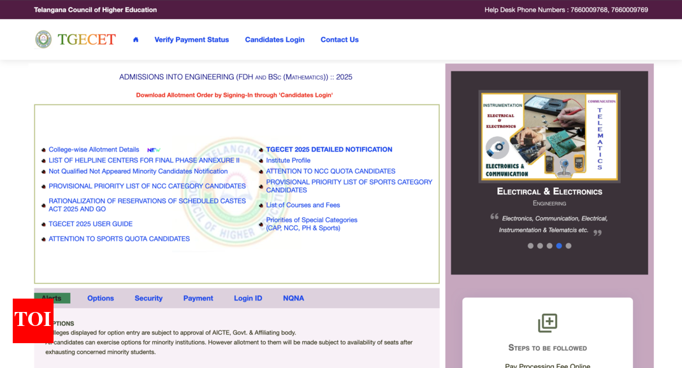682x368 pixels.
Task: Open Not Qualified Not Appeared Minority Notification
Action: [x=138, y=171]
